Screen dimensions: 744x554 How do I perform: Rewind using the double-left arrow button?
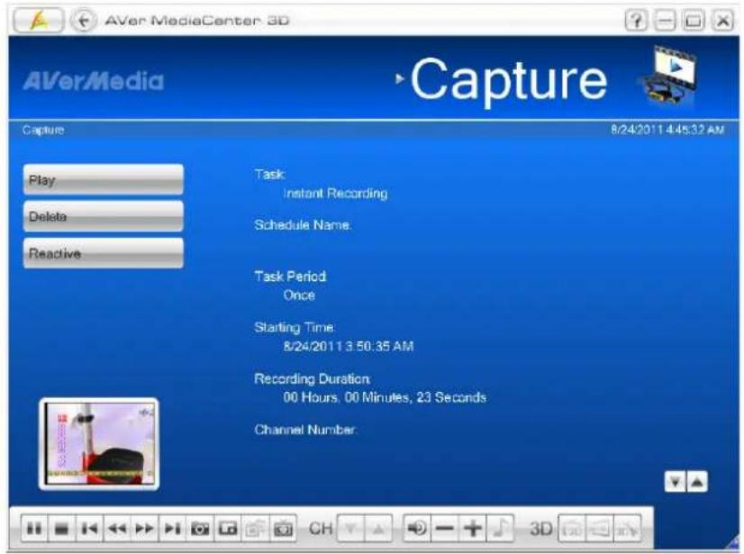(117, 528)
